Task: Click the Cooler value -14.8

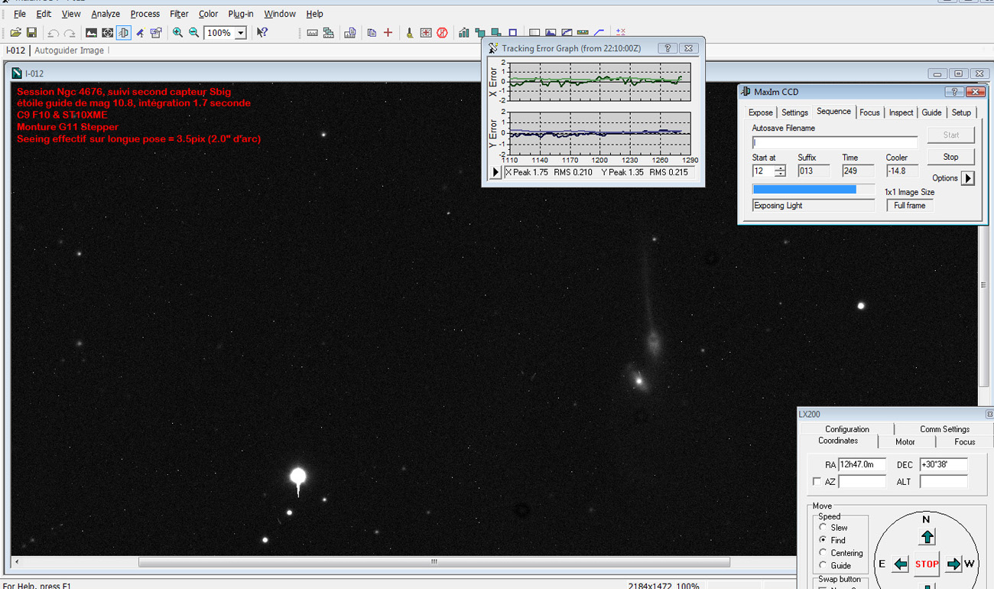Action: [x=901, y=171]
